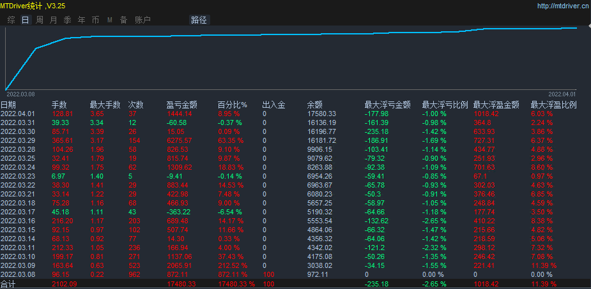Click the 日期 column header

[9, 105]
